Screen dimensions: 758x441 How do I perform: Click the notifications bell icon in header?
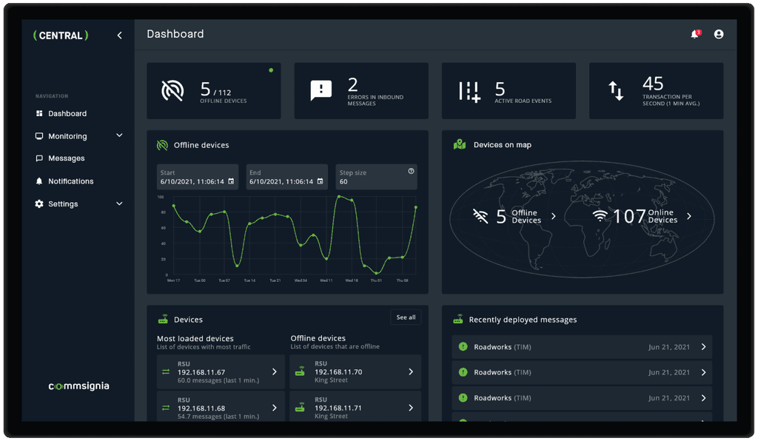click(x=694, y=35)
